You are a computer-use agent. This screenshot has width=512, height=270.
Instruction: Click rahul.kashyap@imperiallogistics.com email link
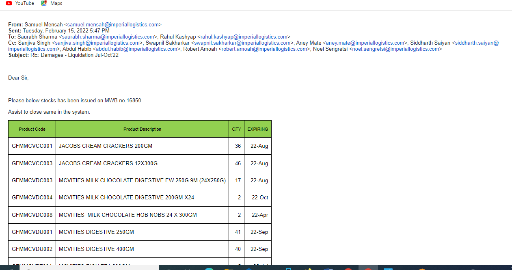(x=244, y=37)
